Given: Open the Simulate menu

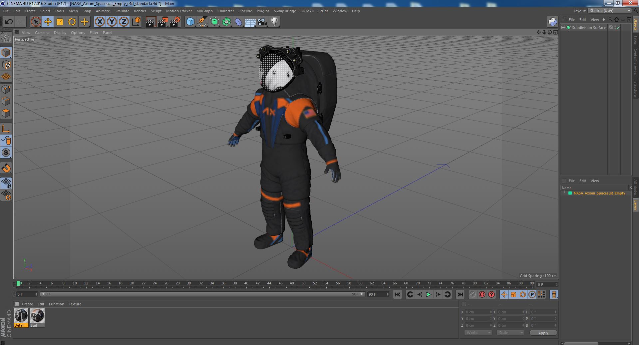Looking at the screenshot, I should [x=122, y=11].
